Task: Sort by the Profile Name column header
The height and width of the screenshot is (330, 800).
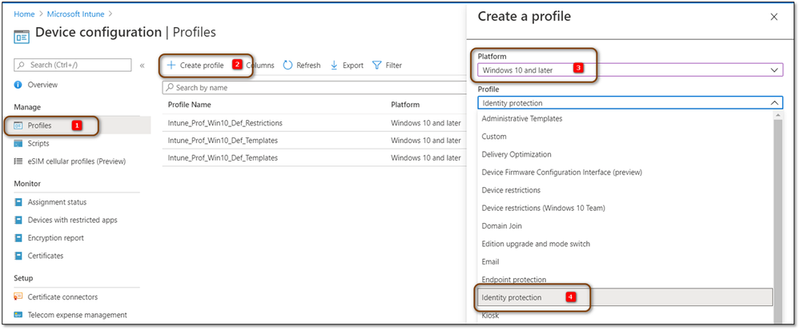Action: point(189,105)
